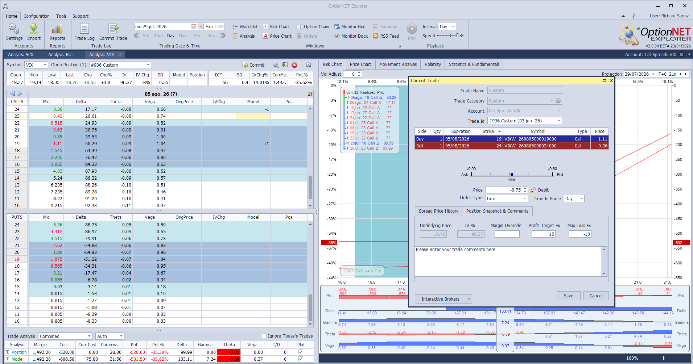Go to the next expiration in CALLS

(20, 94)
